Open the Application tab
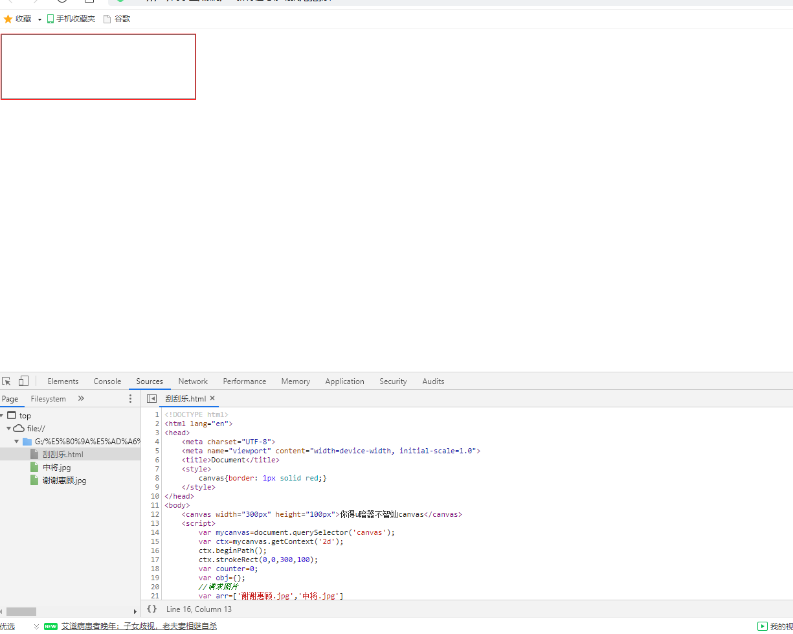 tap(344, 381)
